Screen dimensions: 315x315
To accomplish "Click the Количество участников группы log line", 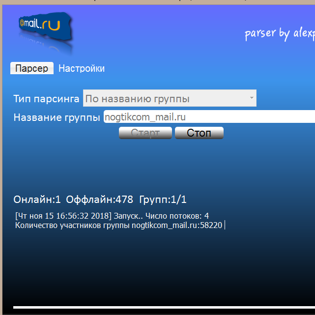I will 119,226.
